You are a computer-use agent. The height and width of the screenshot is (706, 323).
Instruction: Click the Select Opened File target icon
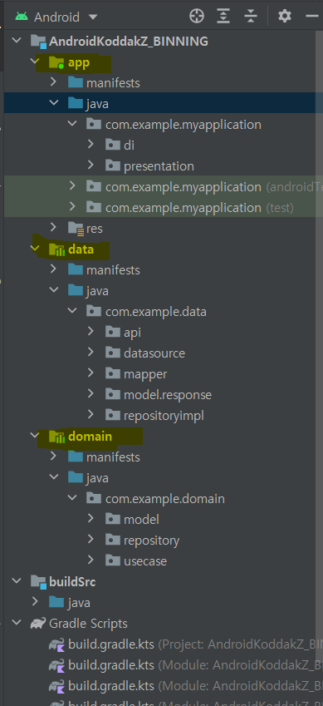[x=197, y=17]
